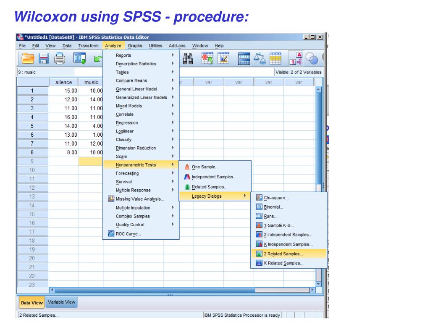
Task: Switch to the Variable View tab
Action: (61, 302)
